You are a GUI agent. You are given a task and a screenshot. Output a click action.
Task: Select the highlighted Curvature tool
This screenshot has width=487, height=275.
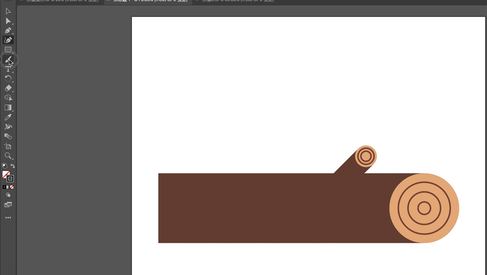coord(8,40)
